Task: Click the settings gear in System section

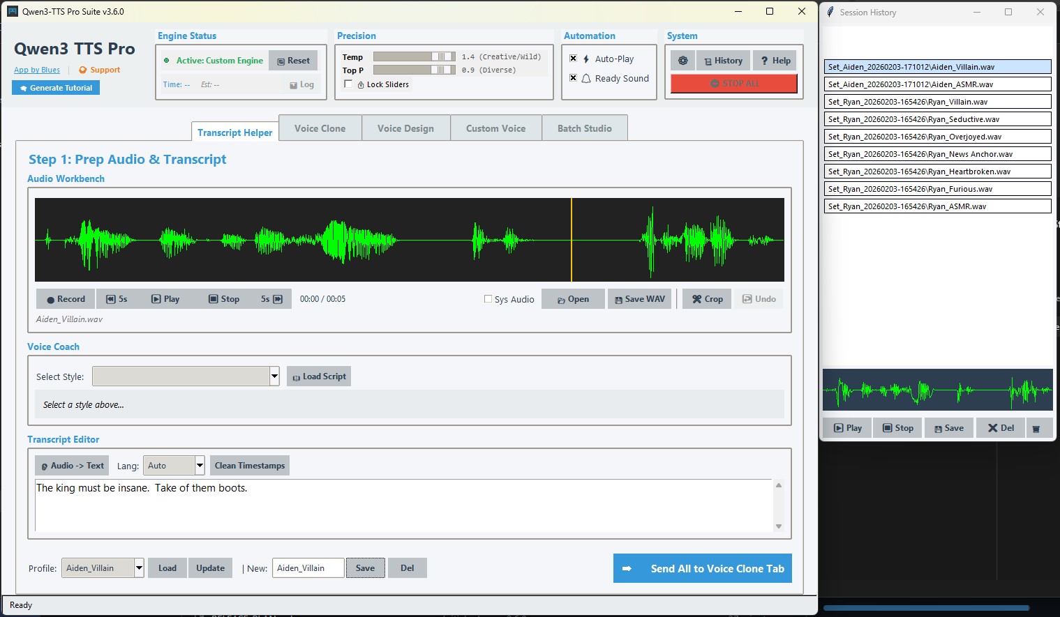Action: point(682,60)
